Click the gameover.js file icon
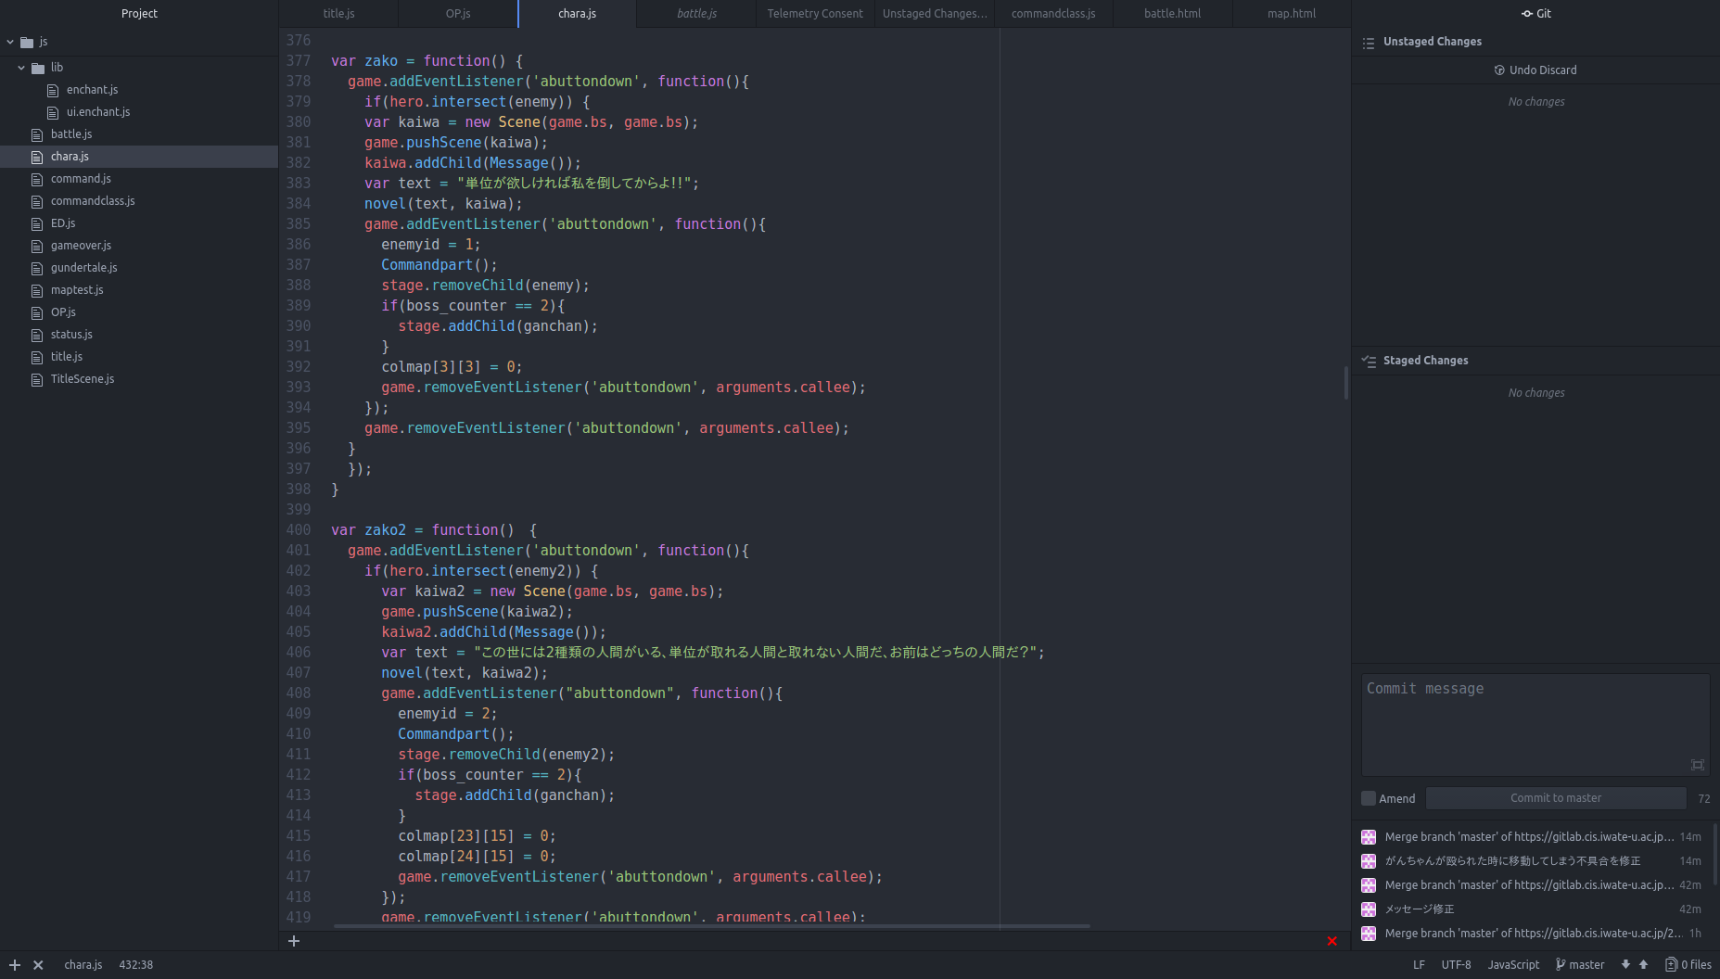This screenshot has height=979, width=1720. [37, 246]
